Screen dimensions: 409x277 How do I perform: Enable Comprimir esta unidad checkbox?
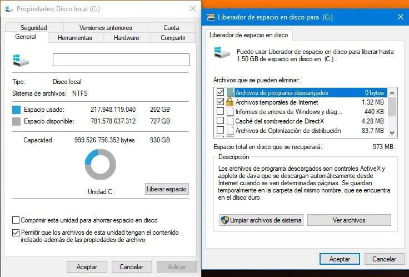click(16, 220)
